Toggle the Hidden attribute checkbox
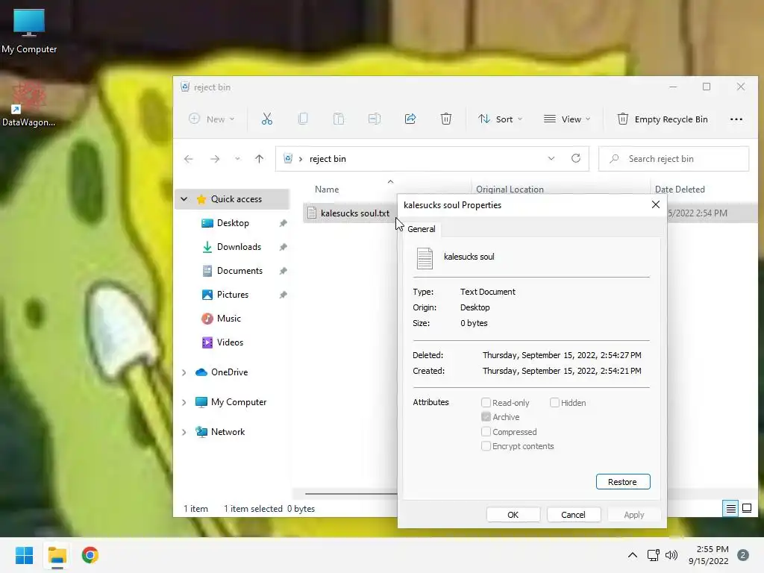This screenshot has width=764, height=573. point(554,402)
